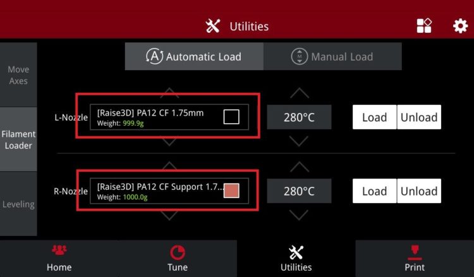
Task: Raise R-Nozzle temperature with up chevron
Action: (300, 167)
